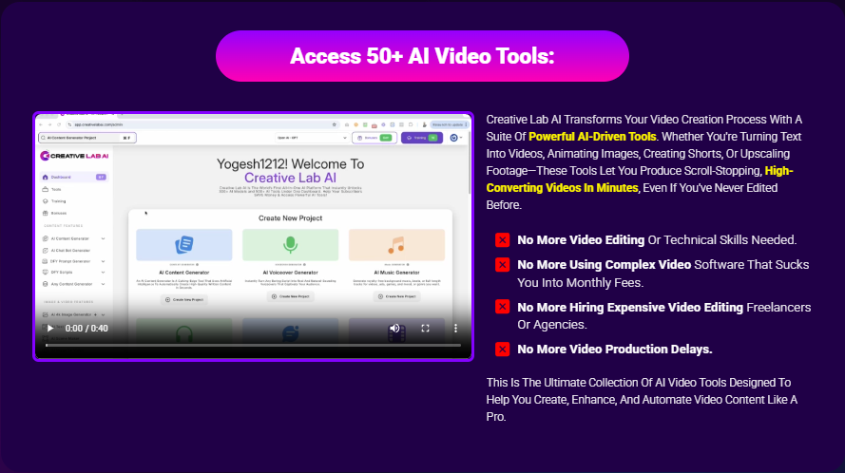This screenshot has width=845, height=473.
Task: Click the red X beside No More Using Complex Video
Action: [x=502, y=264]
